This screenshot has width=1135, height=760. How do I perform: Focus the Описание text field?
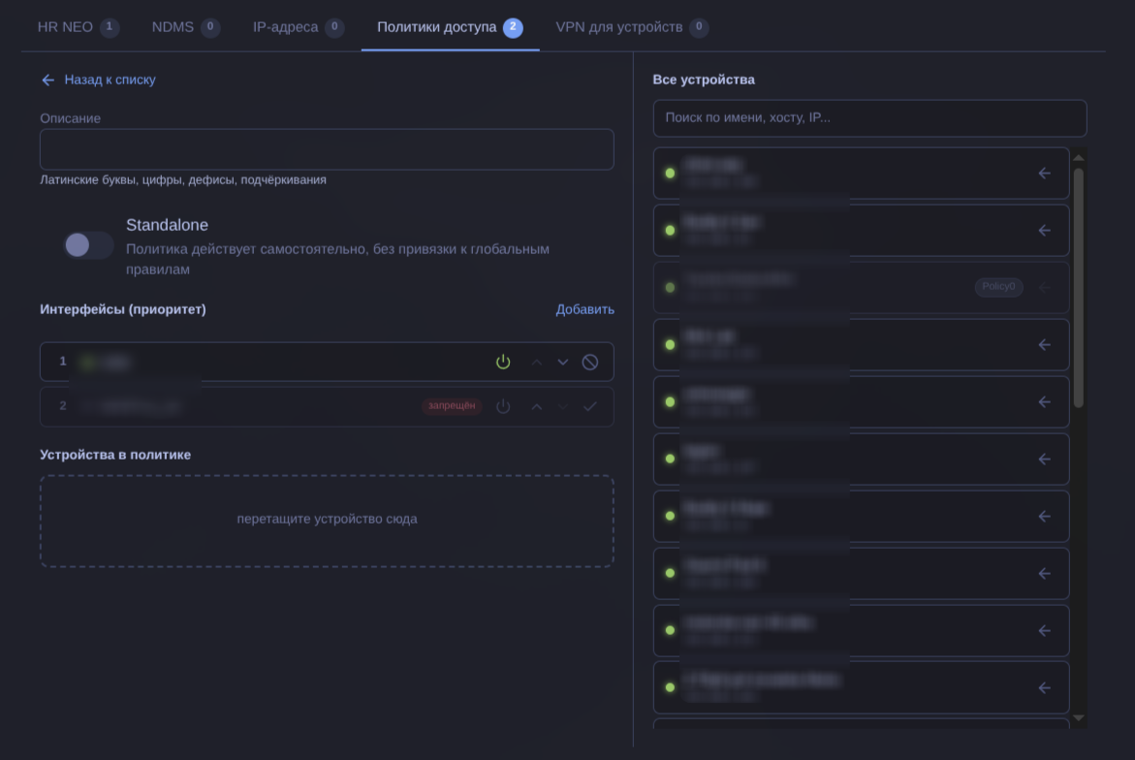[327, 150]
